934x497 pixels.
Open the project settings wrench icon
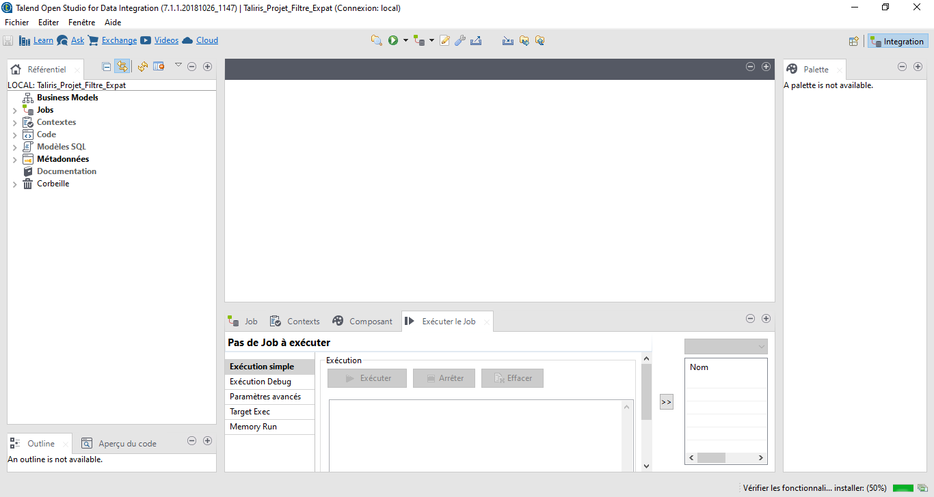pyautogui.click(x=459, y=40)
